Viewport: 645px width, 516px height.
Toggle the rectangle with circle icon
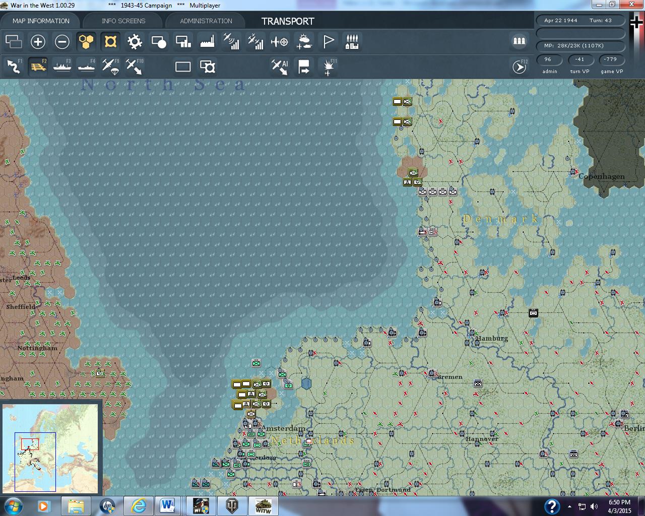(x=159, y=41)
